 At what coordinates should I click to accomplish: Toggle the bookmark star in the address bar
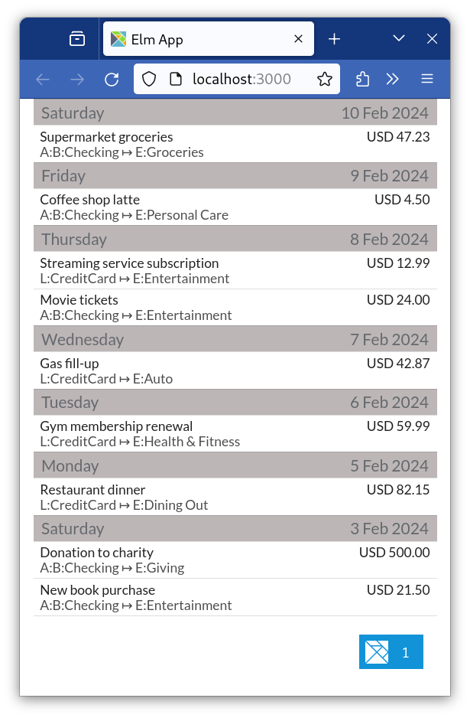[x=324, y=79]
